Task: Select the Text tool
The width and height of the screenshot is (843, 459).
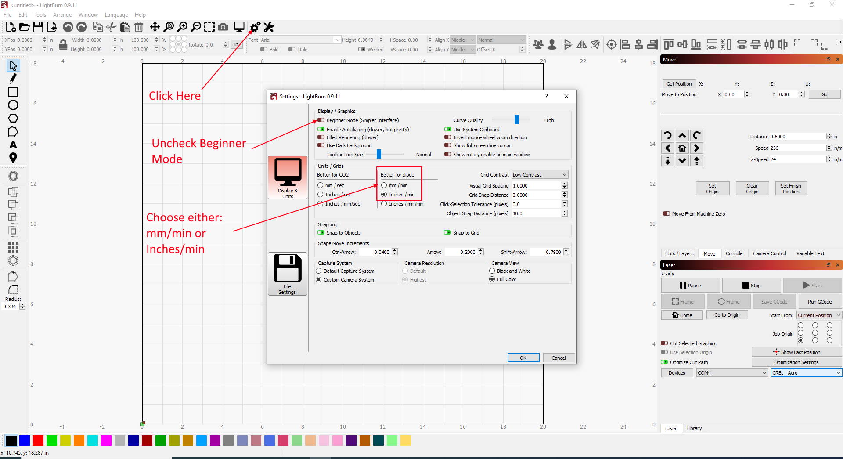Action: 13,145
